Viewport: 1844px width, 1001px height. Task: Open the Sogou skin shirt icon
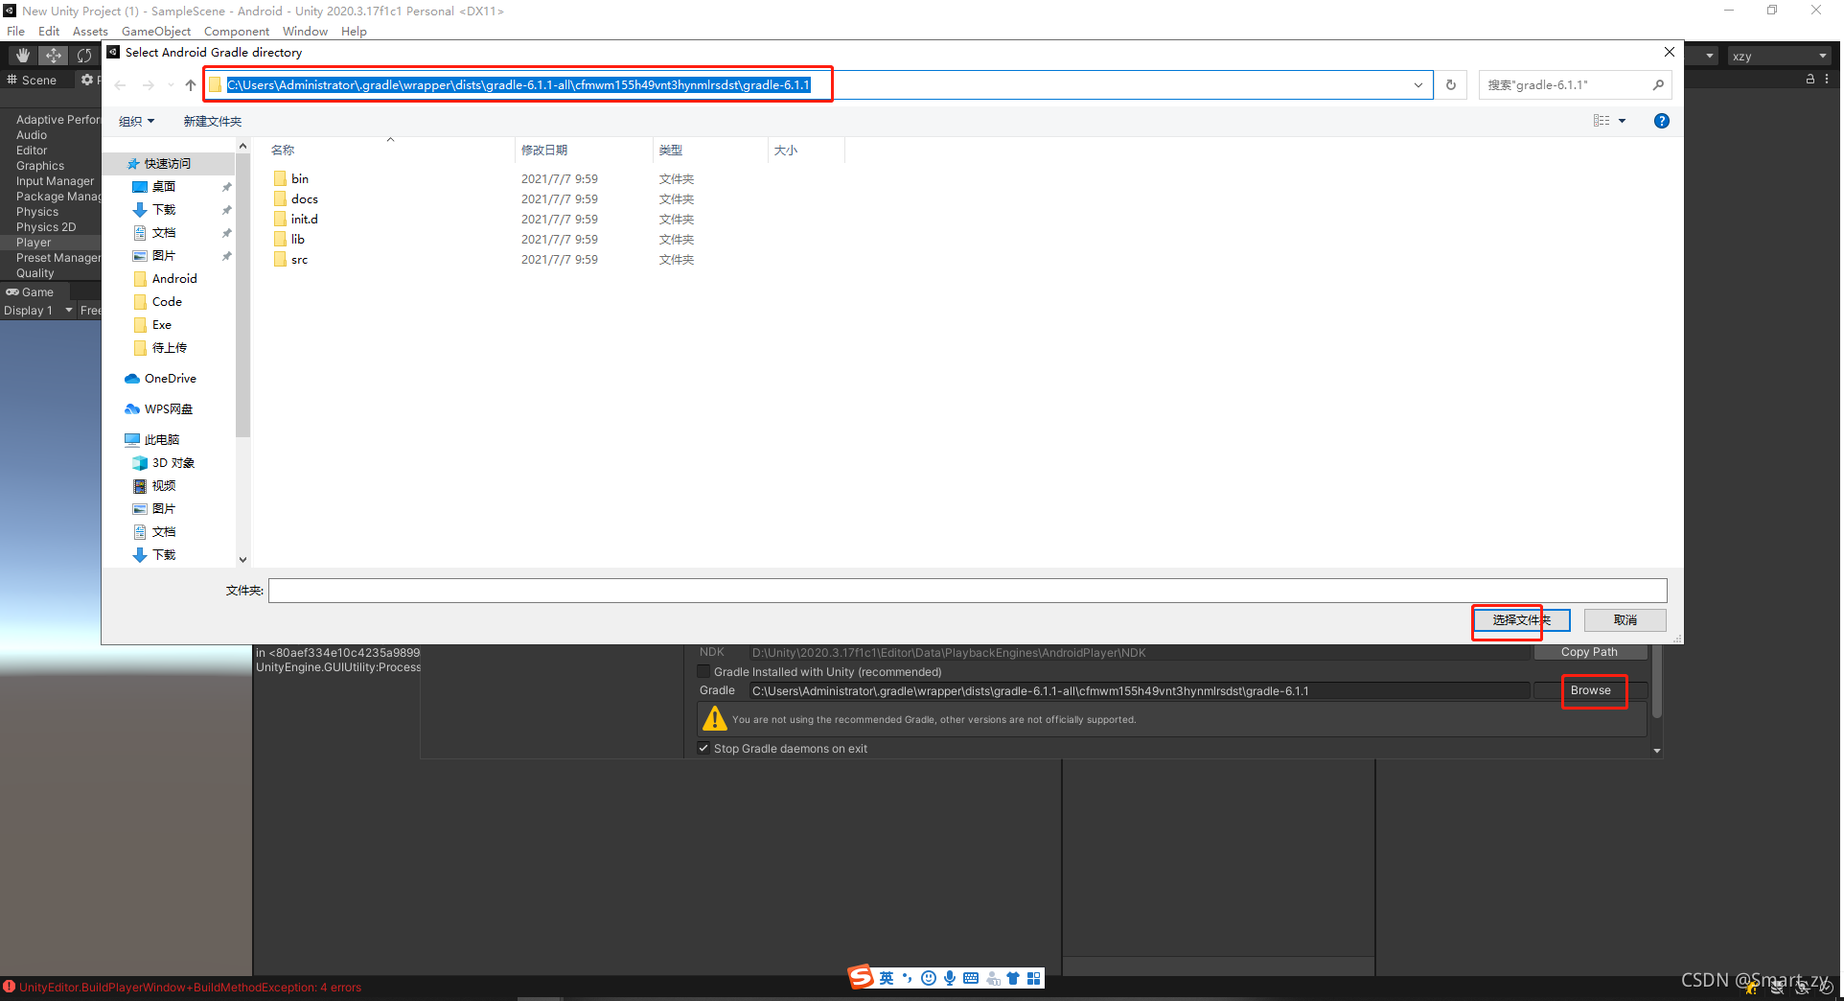coord(1013,978)
